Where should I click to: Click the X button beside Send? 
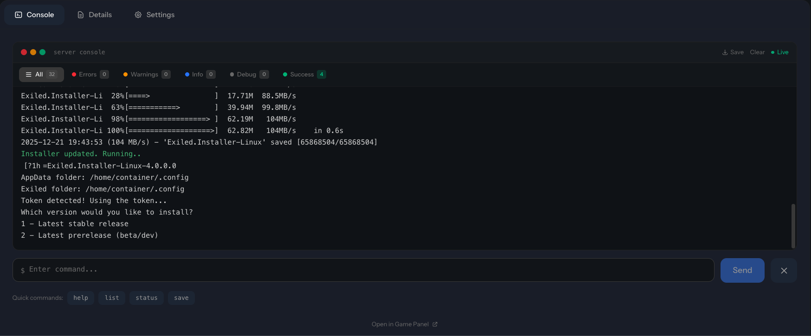click(x=784, y=270)
